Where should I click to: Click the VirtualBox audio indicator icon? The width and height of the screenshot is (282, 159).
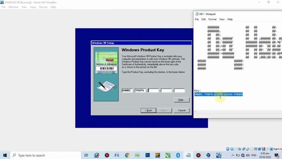(x=240, y=149)
